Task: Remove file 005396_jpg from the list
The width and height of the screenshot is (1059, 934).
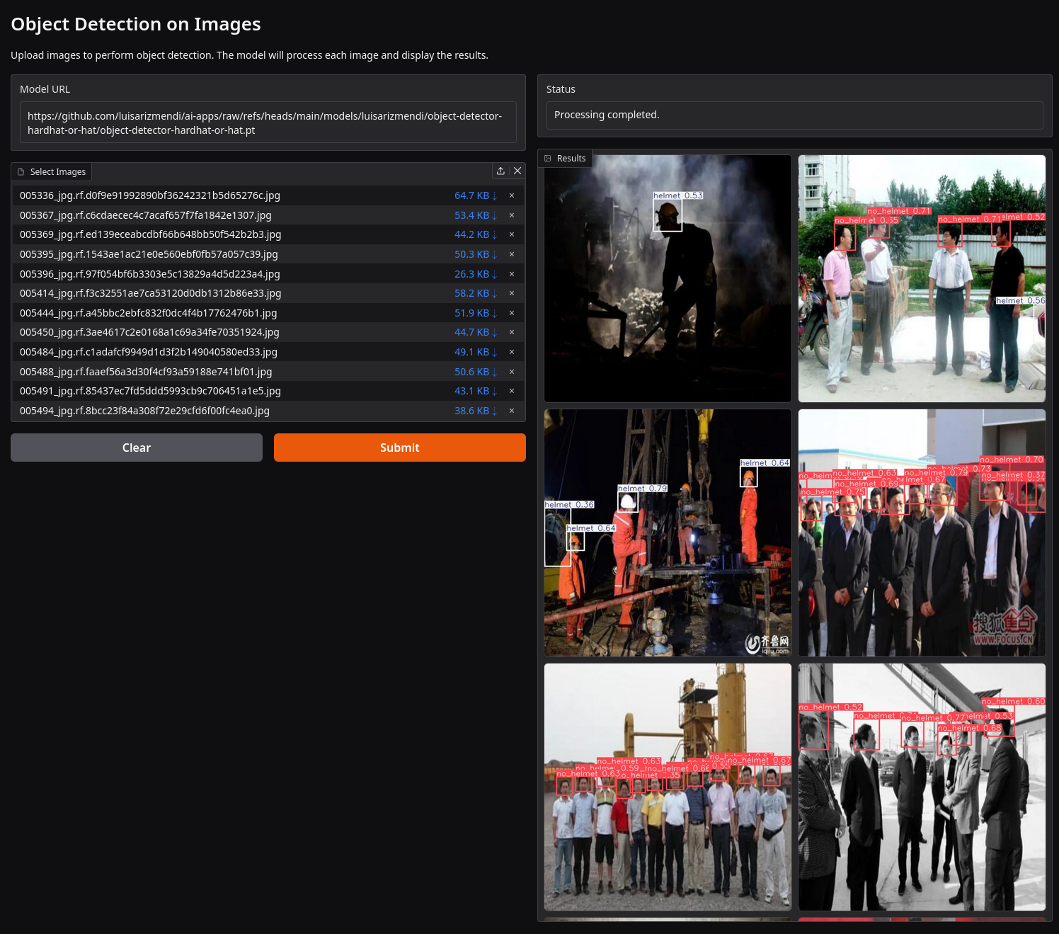Action: point(512,274)
